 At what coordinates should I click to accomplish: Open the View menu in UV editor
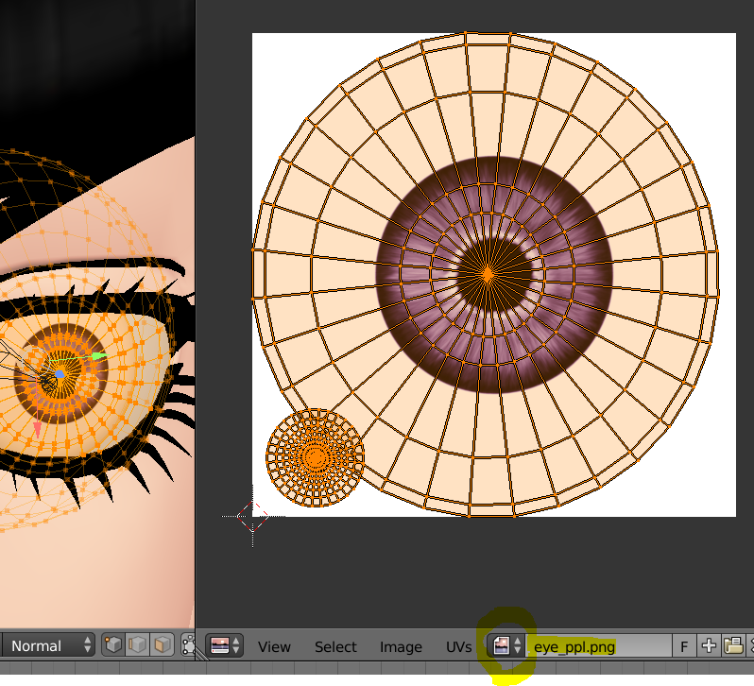[x=274, y=647]
